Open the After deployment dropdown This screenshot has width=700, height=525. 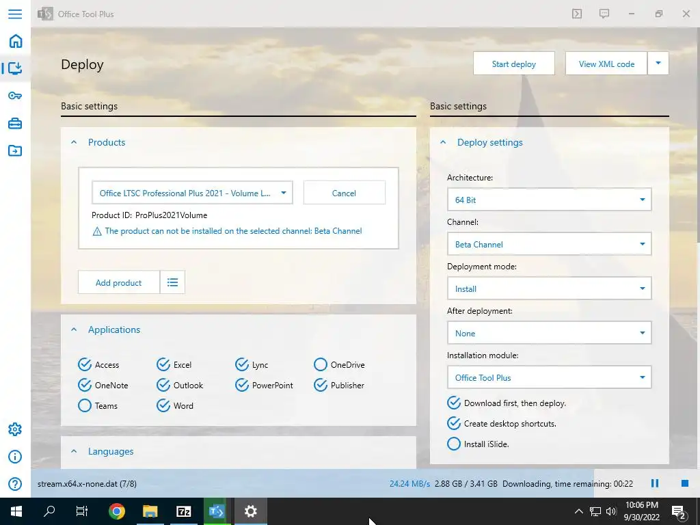click(549, 333)
